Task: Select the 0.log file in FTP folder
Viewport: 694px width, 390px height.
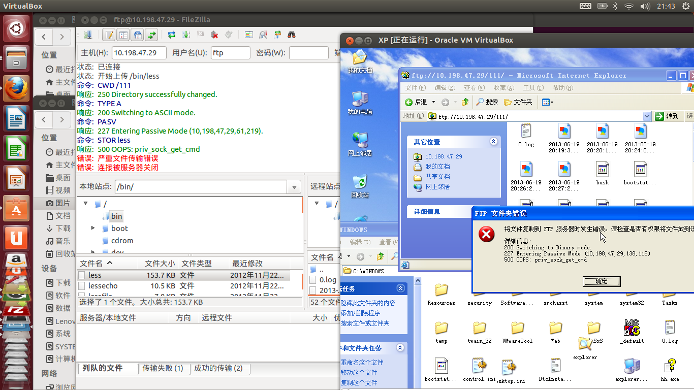Action: pos(526,135)
